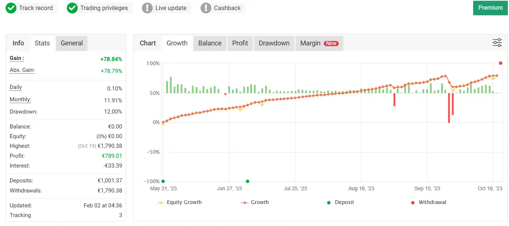Switch to the Profit chart view
Viewport: 509px width, 226px height.
pos(240,43)
